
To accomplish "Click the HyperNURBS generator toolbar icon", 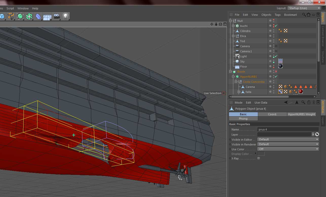I will point(20,17).
